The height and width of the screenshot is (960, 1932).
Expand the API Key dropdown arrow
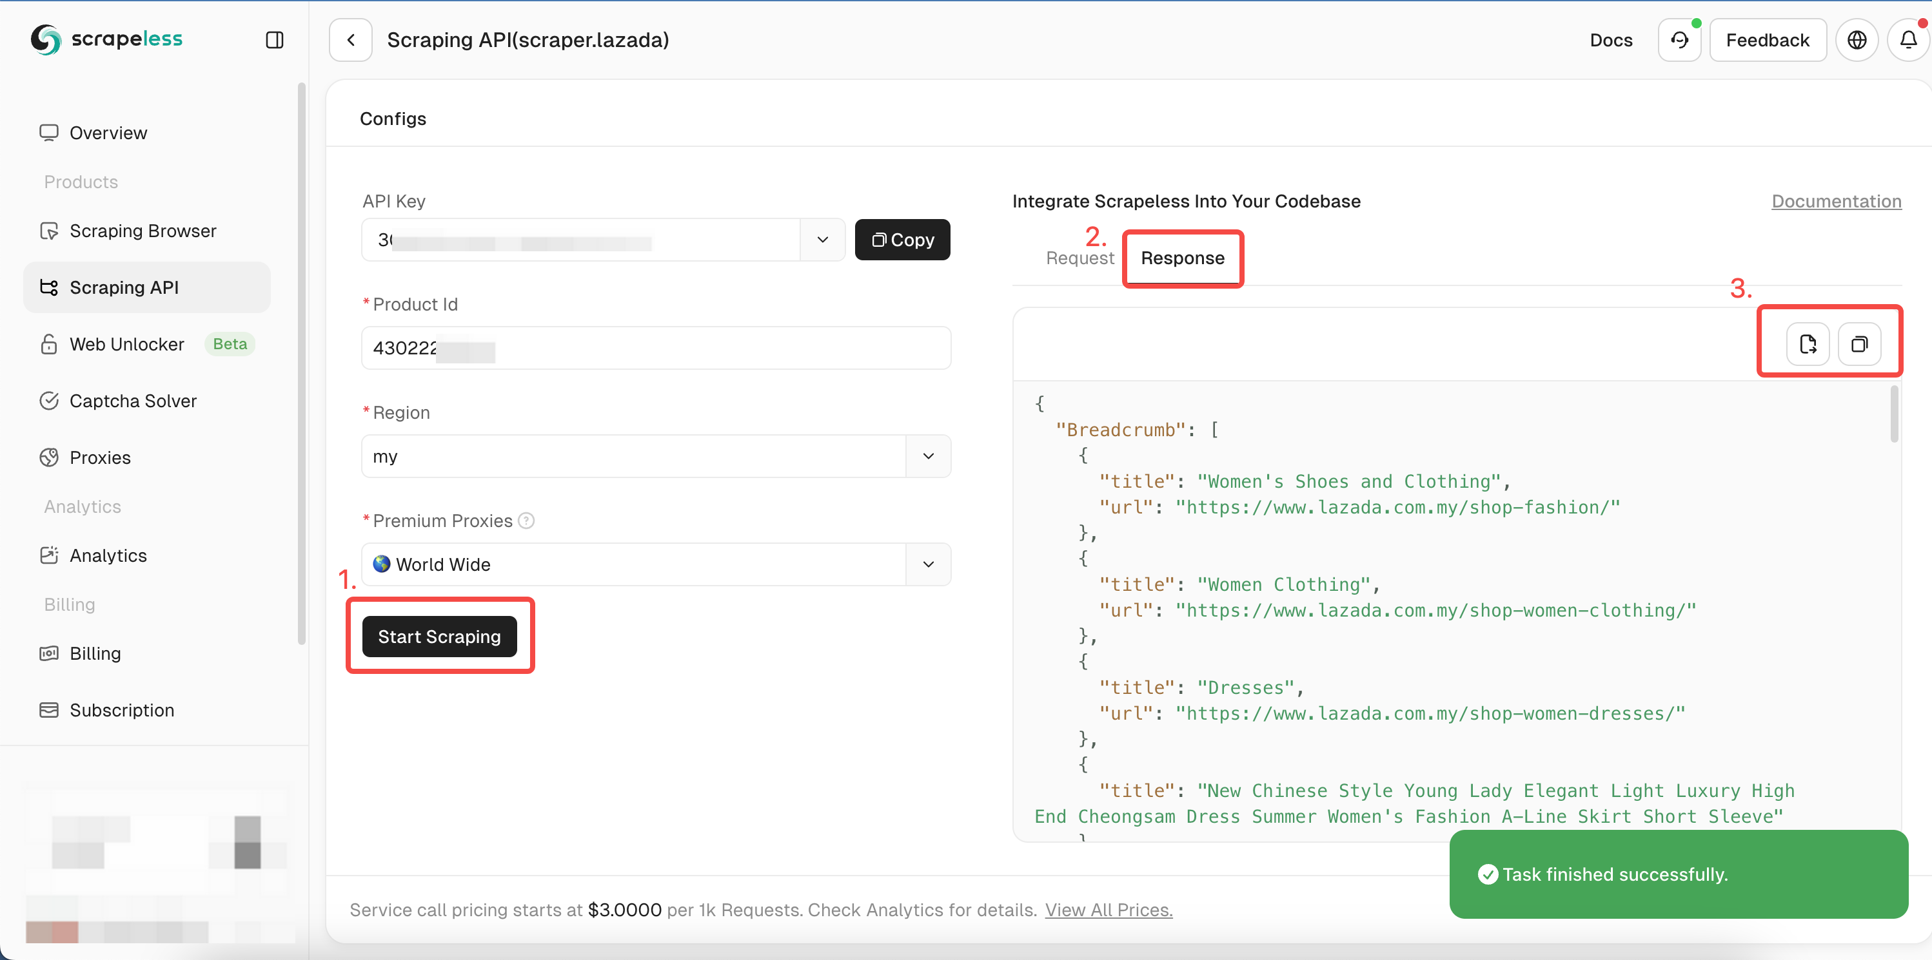pos(823,240)
